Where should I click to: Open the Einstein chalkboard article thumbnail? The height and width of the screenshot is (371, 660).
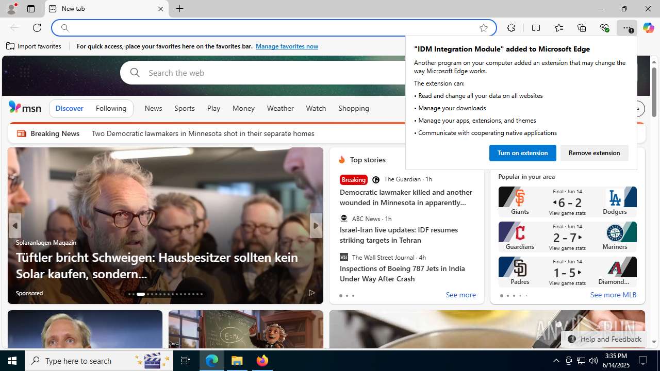(x=246, y=329)
